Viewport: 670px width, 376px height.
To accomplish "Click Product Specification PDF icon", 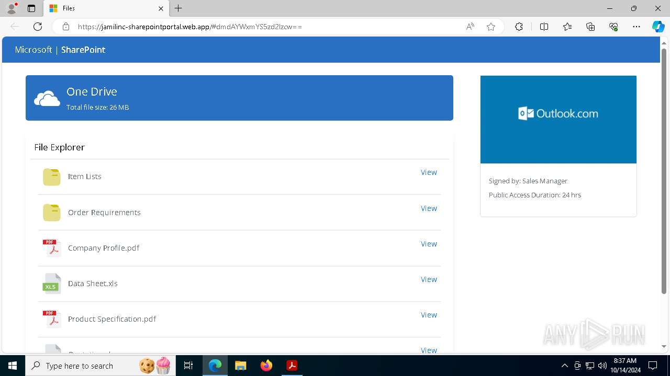I will click(x=52, y=319).
